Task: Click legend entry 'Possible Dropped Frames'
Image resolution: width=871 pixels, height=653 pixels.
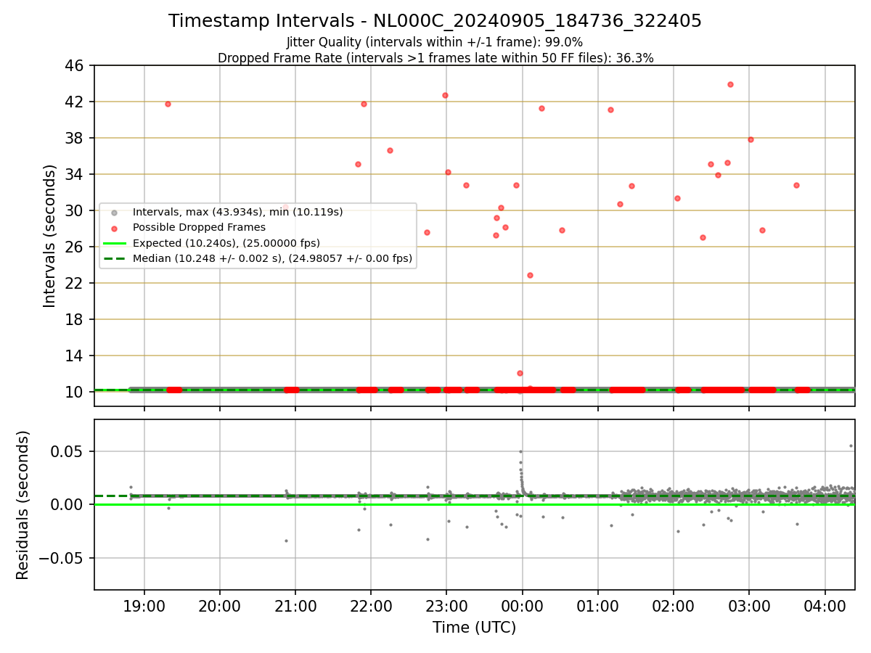Action: tap(199, 227)
